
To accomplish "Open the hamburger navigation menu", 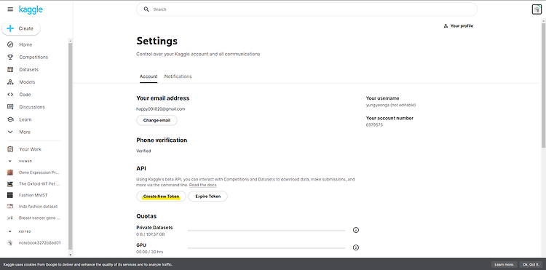I will coord(10,9).
